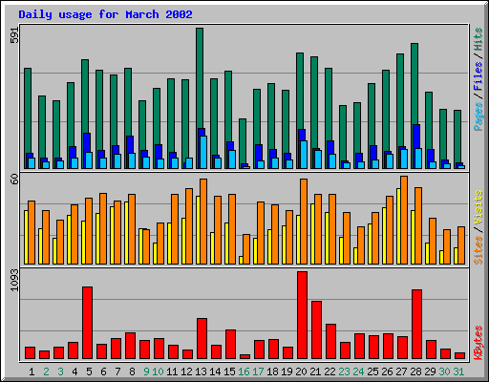Click the green day 31 axis label

pyautogui.click(x=458, y=371)
